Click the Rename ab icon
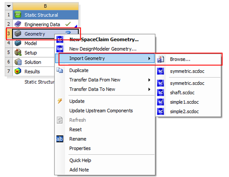 pyautogui.click(x=60, y=139)
